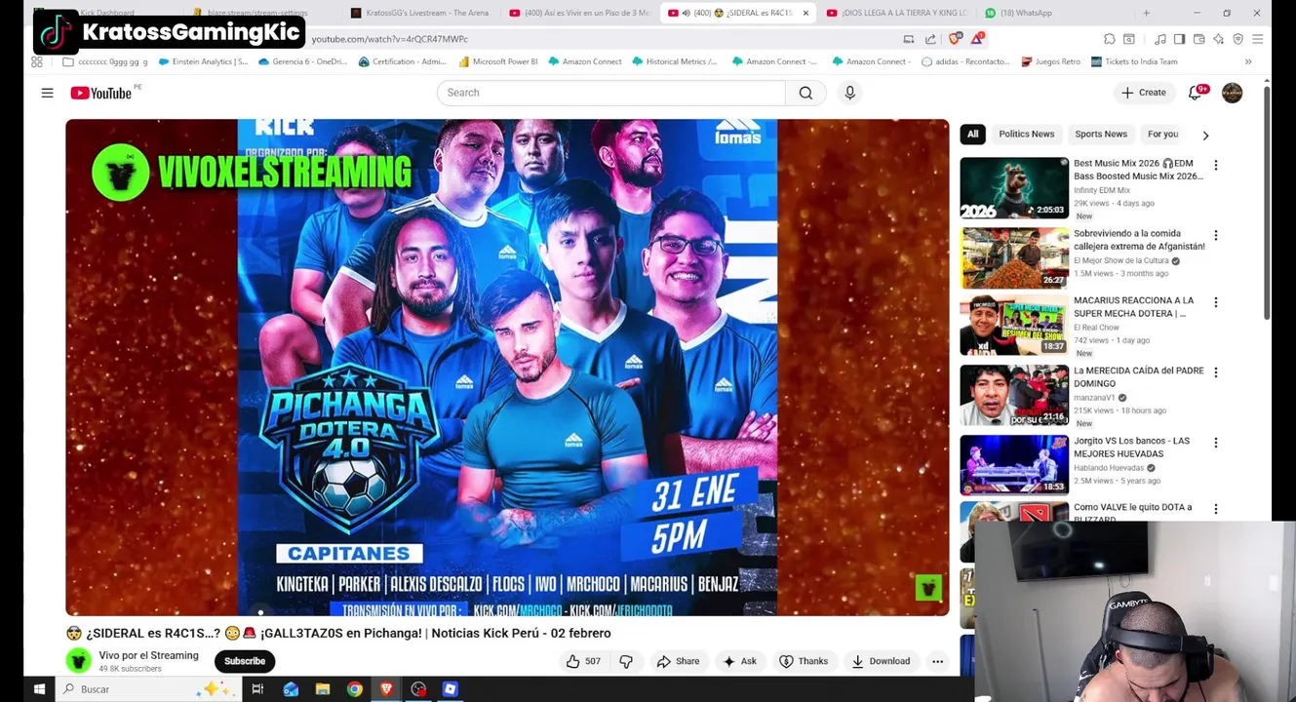Launch Outlook from the taskbar
The height and width of the screenshot is (702, 1296).
[291, 689]
